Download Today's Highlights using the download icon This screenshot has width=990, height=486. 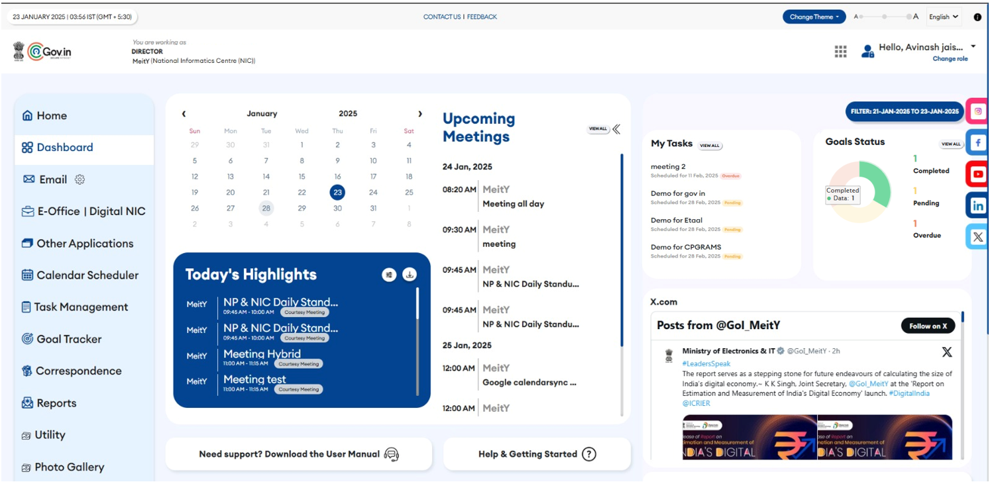click(410, 275)
